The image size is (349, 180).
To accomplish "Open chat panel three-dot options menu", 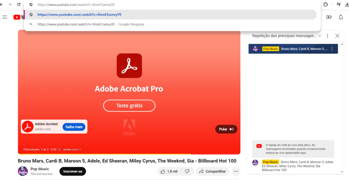I will [328, 36].
